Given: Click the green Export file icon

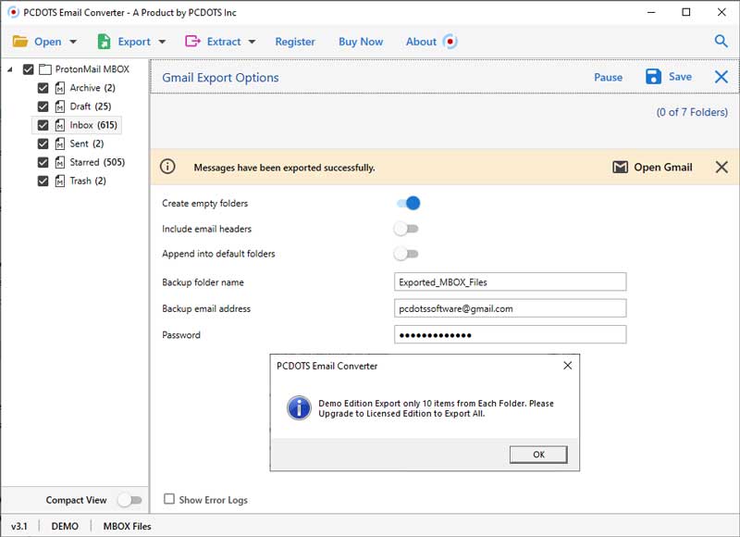Looking at the screenshot, I should [104, 42].
